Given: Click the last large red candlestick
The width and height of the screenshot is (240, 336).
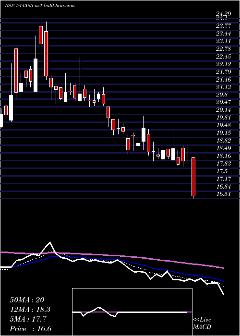Looking at the screenshot, I should 193,177.
